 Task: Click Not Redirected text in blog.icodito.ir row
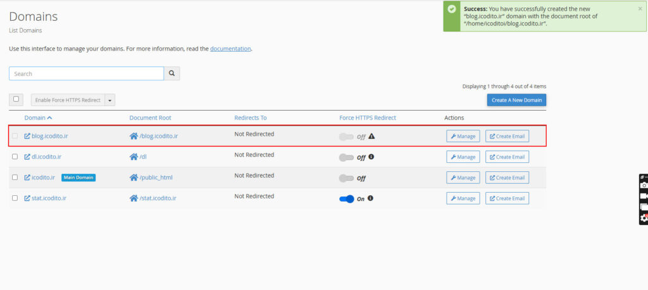[x=254, y=134]
